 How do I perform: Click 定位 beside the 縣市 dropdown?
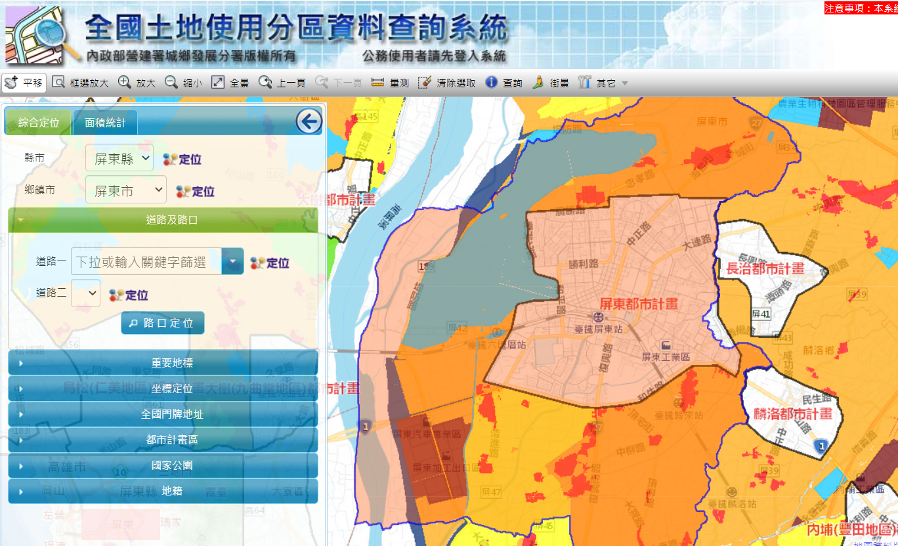[x=182, y=159]
